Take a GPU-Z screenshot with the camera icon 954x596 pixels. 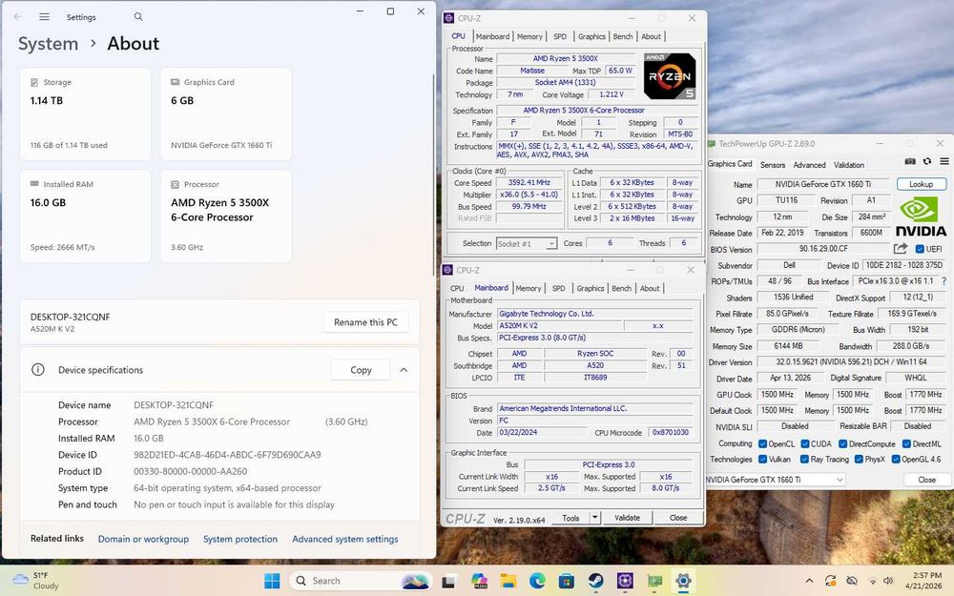pos(910,161)
